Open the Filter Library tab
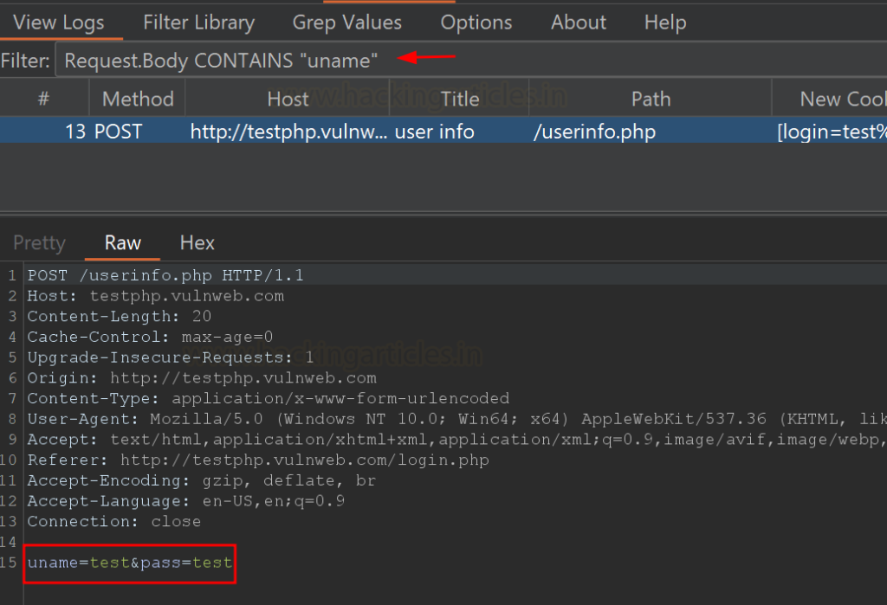 (x=199, y=23)
